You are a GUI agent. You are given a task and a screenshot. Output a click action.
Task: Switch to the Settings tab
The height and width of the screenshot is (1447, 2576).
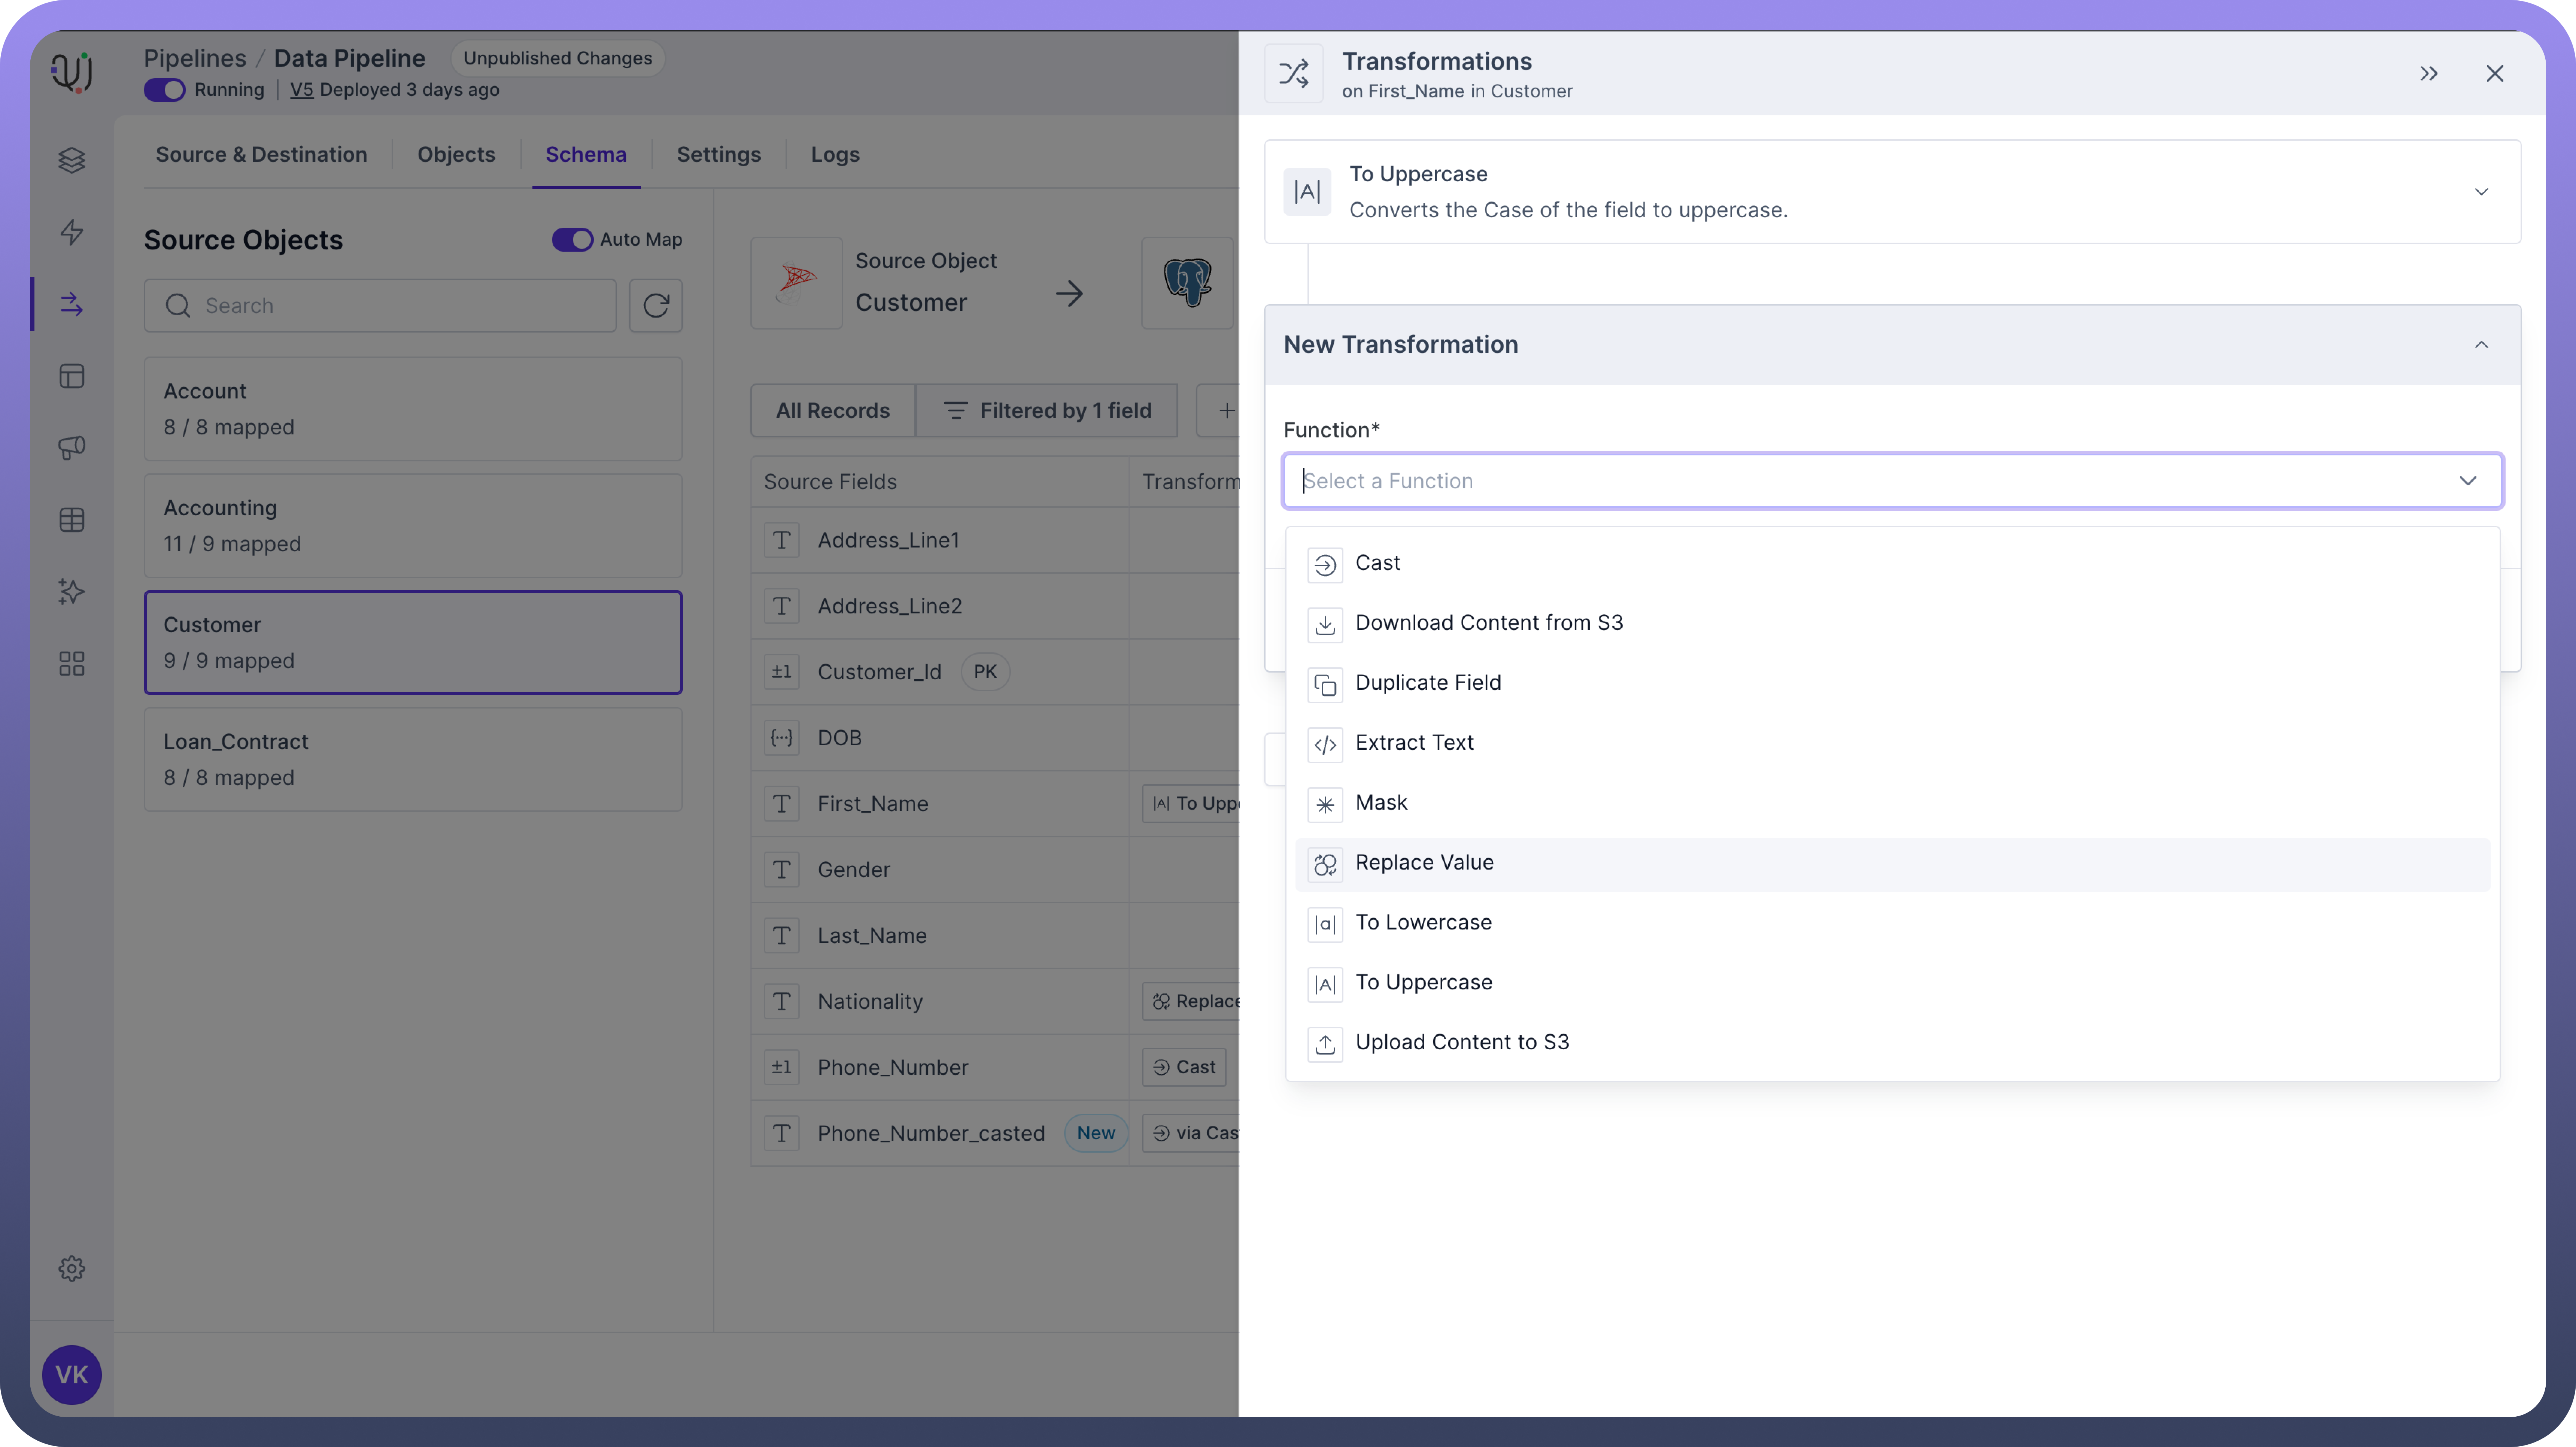(x=718, y=155)
